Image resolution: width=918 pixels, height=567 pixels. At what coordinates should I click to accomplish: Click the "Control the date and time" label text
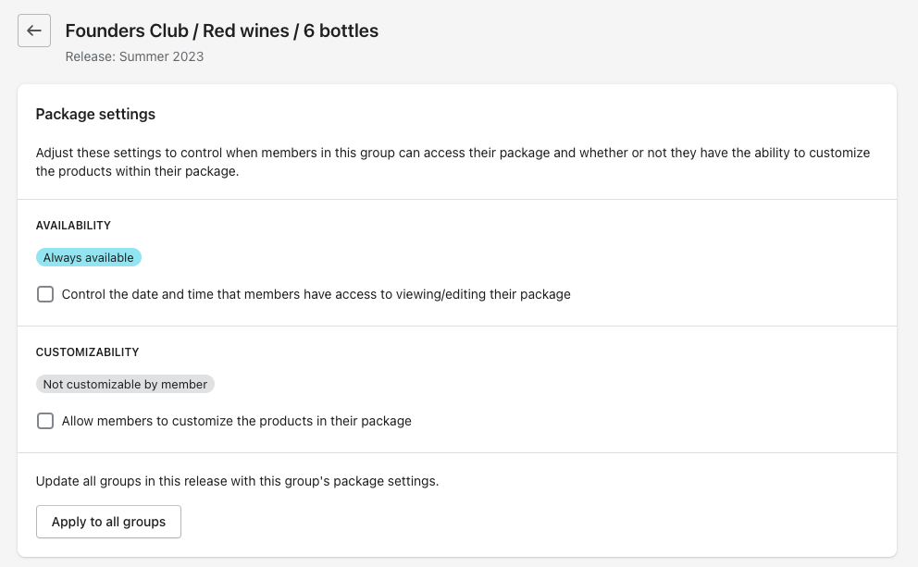[x=316, y=295]
